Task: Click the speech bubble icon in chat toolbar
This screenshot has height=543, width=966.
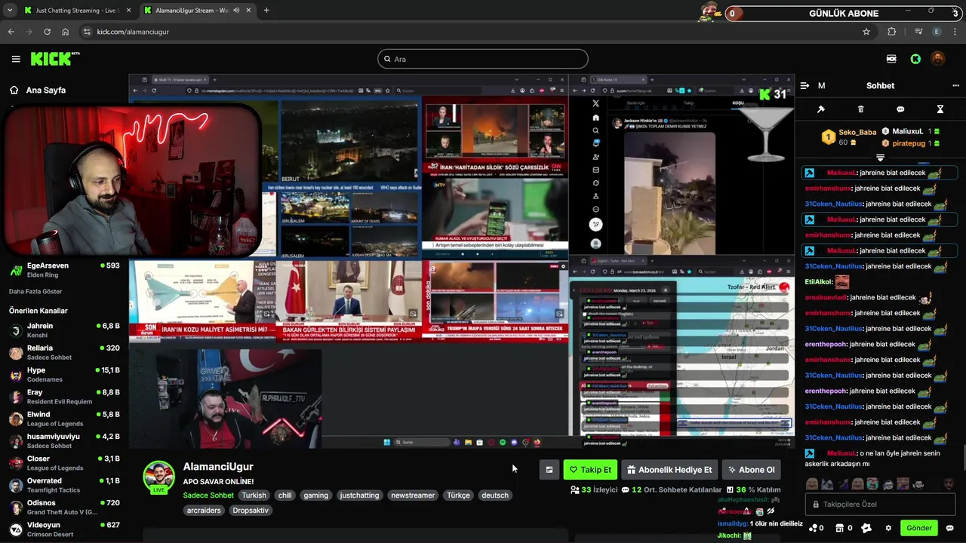Action: pos(900,109)
